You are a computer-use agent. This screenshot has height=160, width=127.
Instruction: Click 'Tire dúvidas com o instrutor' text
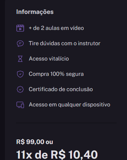[65, 43]
